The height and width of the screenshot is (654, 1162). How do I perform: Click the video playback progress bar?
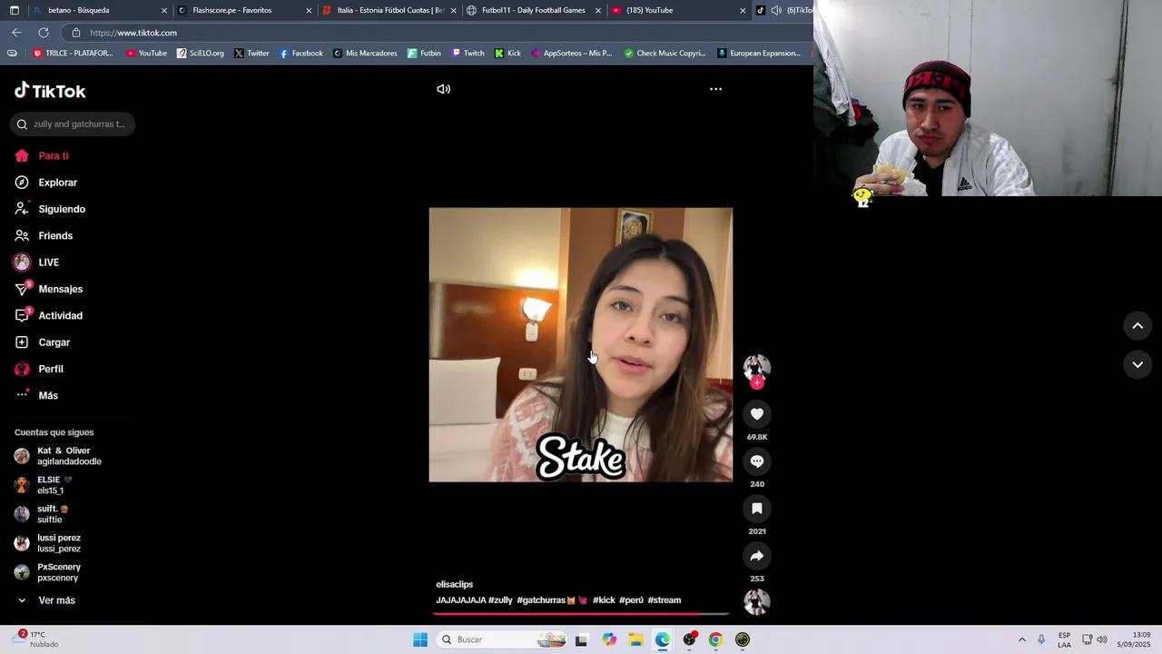tap(581, 615)
